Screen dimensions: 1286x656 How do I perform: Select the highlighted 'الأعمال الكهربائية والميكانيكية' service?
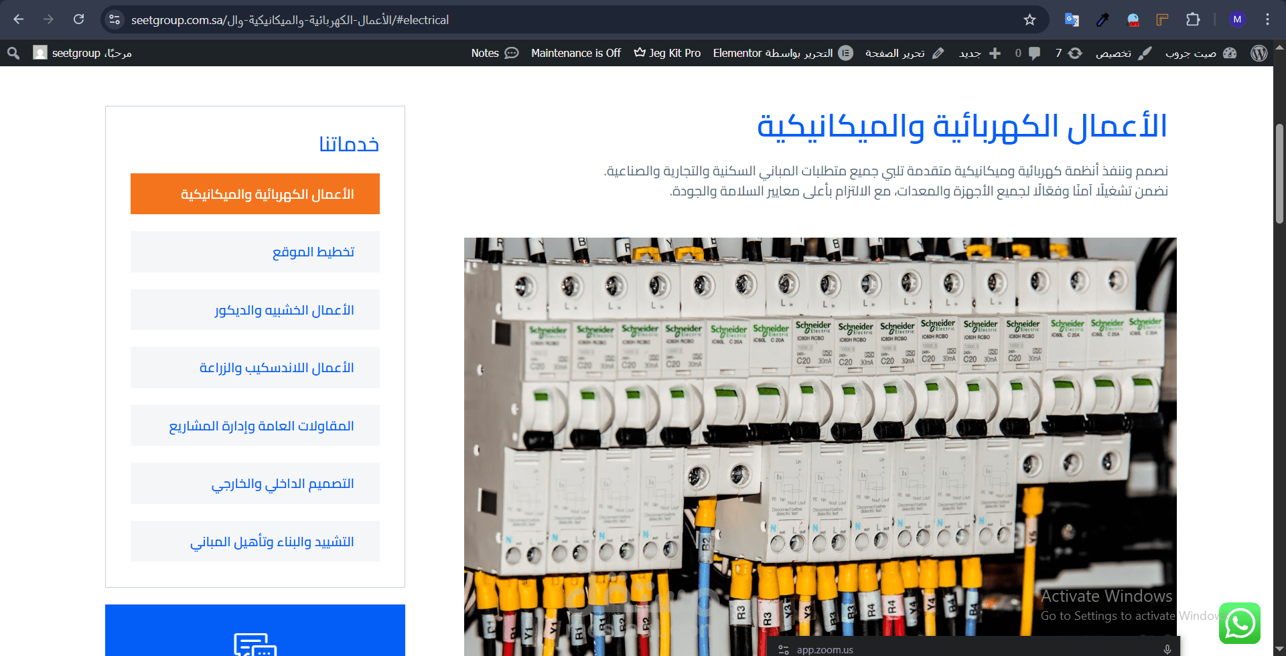point(255,194)
